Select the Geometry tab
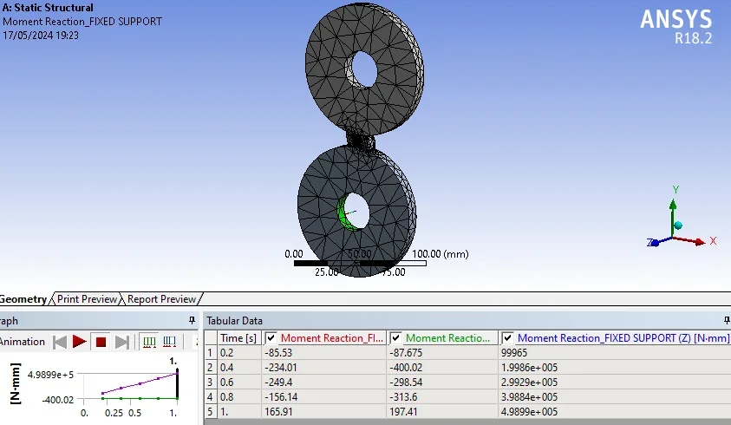Screen dimensions: 731x425 click(x=23, y=299)
